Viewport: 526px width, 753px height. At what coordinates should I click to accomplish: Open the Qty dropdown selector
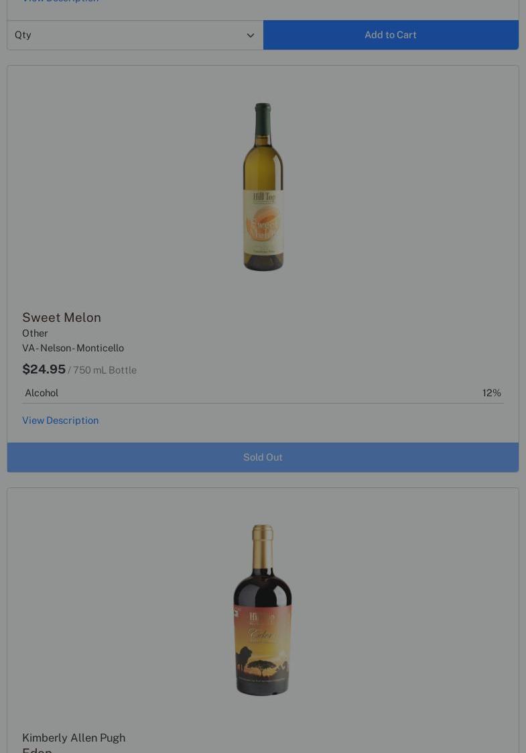coord(135,35)
